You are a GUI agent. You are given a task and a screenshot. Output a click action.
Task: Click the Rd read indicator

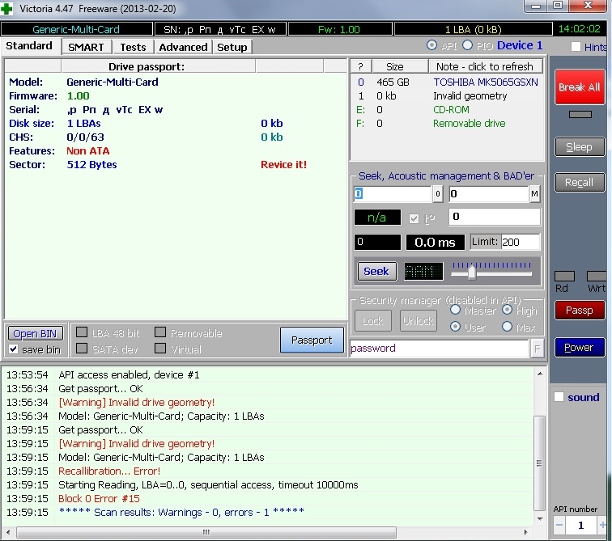pyautogui.click(x=564, y=277)
